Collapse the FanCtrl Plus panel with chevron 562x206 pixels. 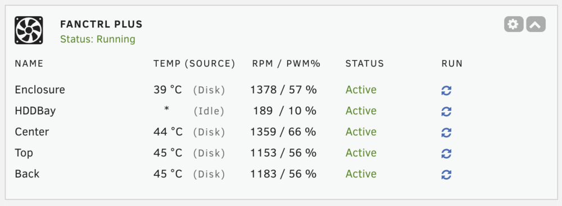pos(536,24)
